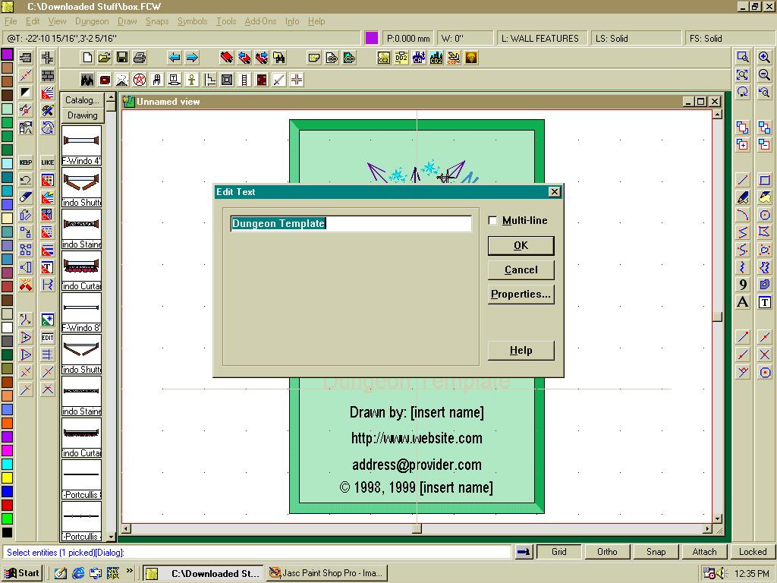
Task: Click the Save diskette icon
Action: pyautogui.click(x=122, y=58)
